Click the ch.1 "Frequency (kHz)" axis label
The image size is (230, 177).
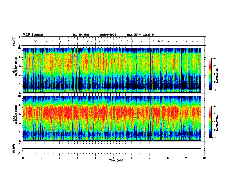[16, 67]
